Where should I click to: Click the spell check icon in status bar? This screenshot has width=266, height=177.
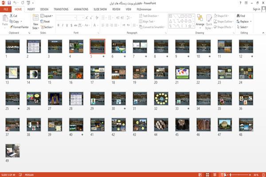point(20,175)
